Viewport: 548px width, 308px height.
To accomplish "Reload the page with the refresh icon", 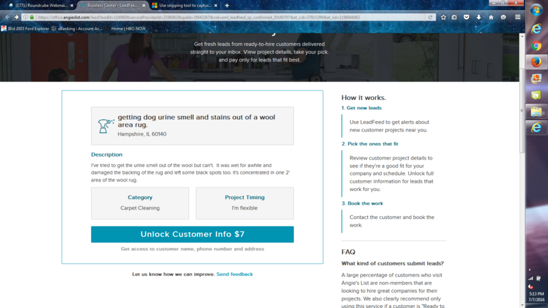I will pos(429,17).
